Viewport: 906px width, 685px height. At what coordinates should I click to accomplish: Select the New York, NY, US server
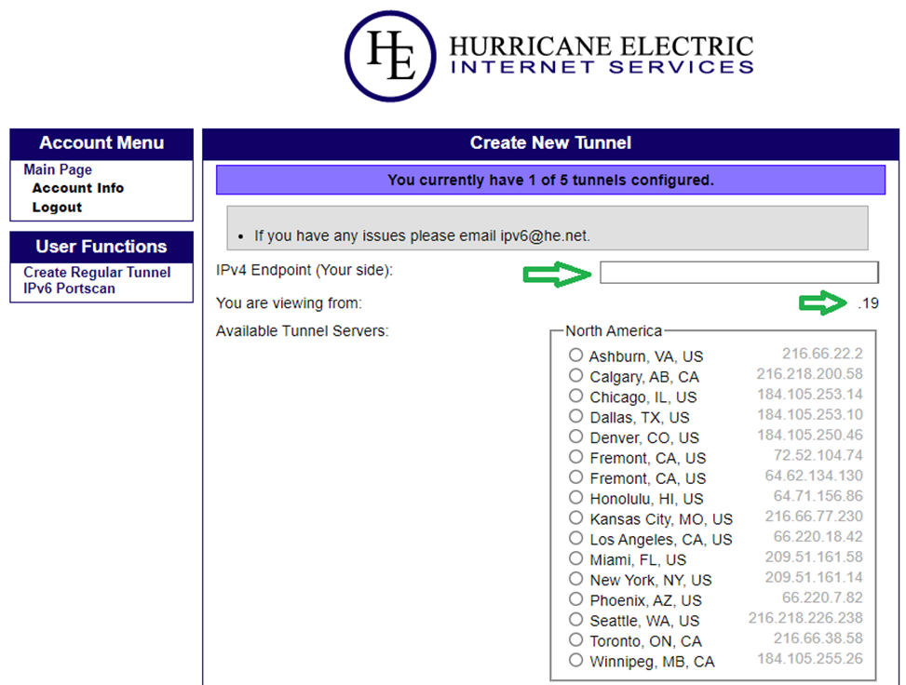[x=575, y=579]
